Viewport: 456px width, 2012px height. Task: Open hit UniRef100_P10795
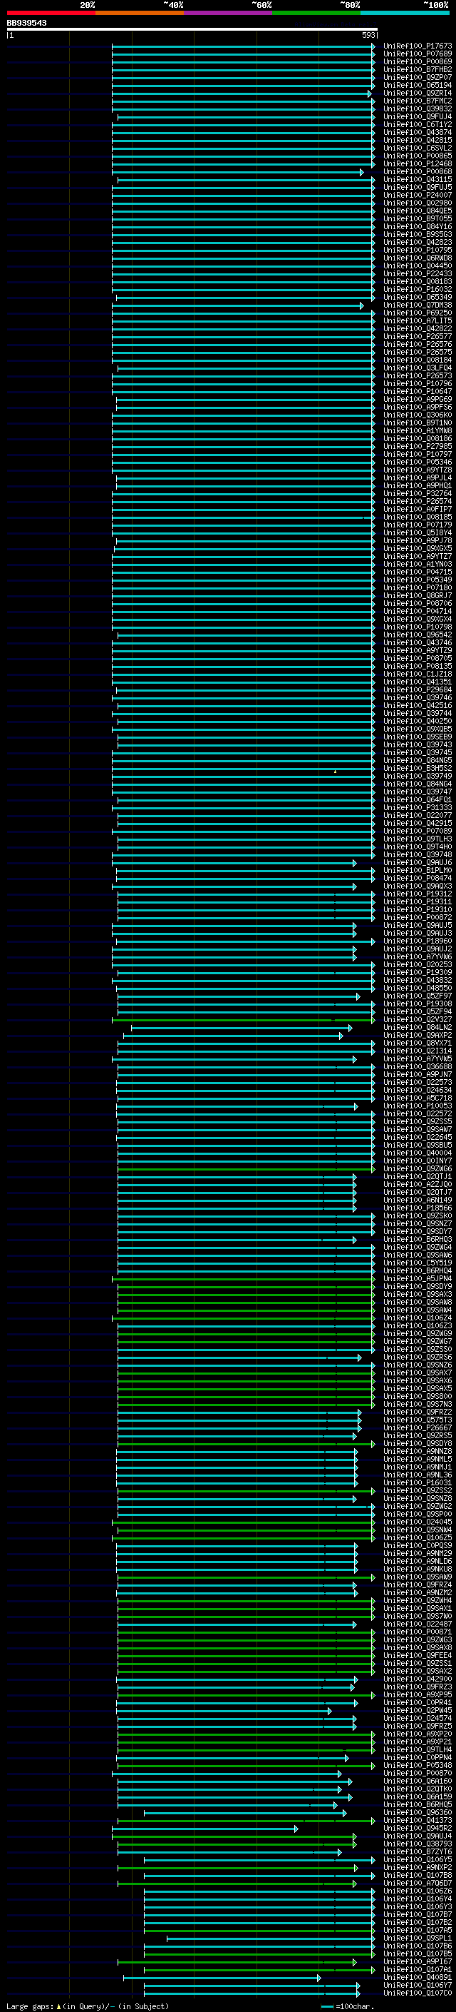click(418, 250)
